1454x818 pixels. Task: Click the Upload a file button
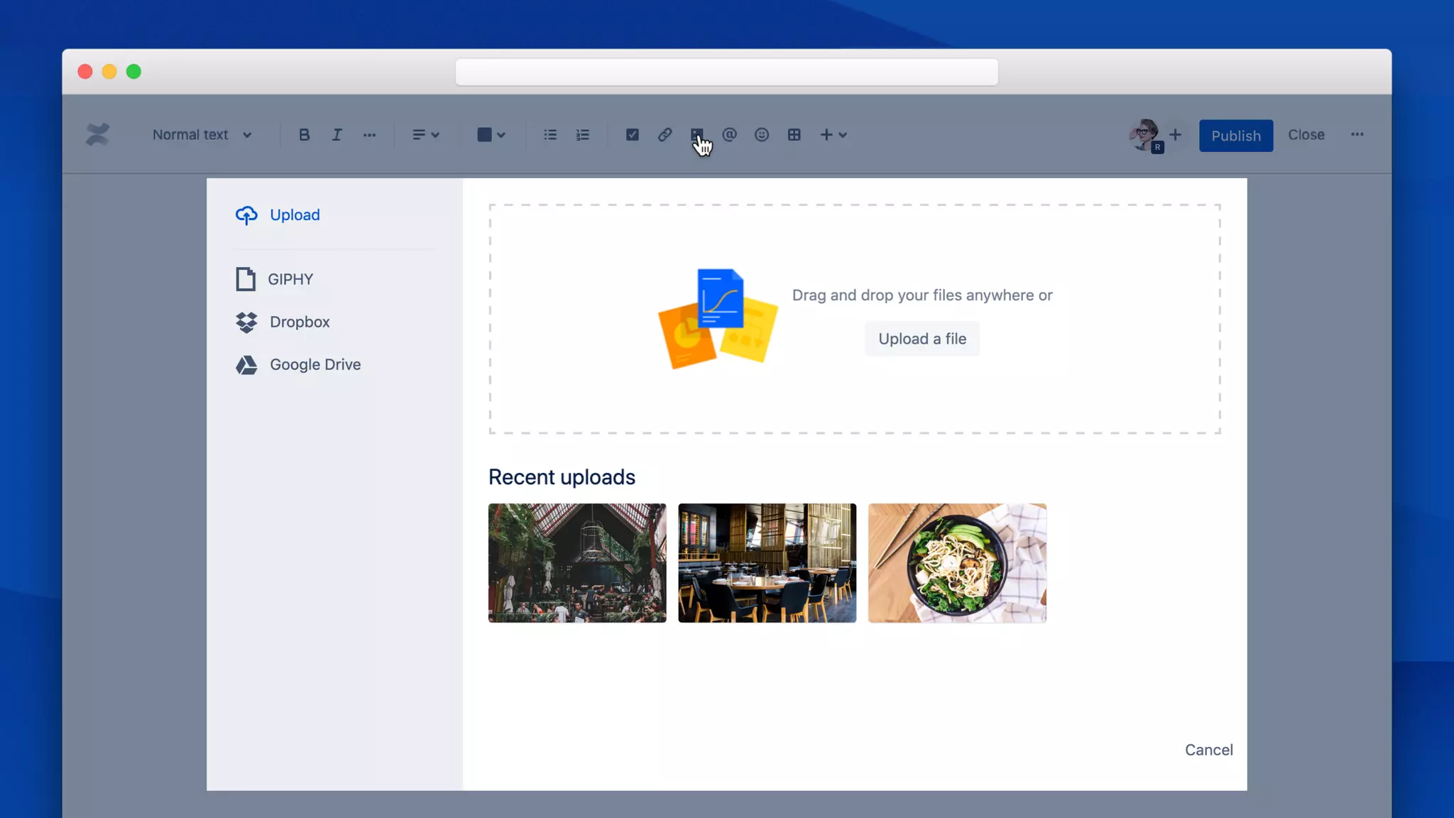click(922, 339)
